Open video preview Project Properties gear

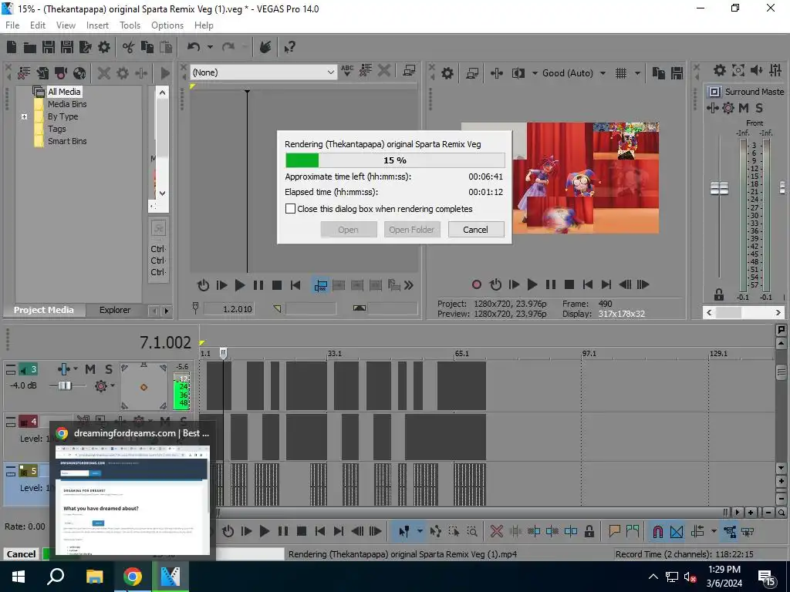pos(447,73)
